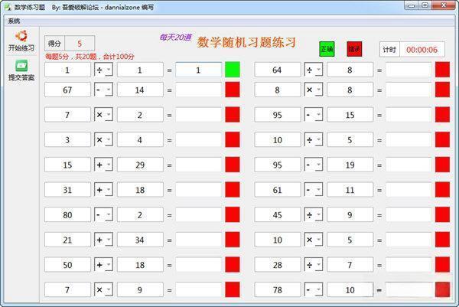Click the answer field containing 1
The width and height of the screenshot is (459, 307).
[x=198, y=70]
